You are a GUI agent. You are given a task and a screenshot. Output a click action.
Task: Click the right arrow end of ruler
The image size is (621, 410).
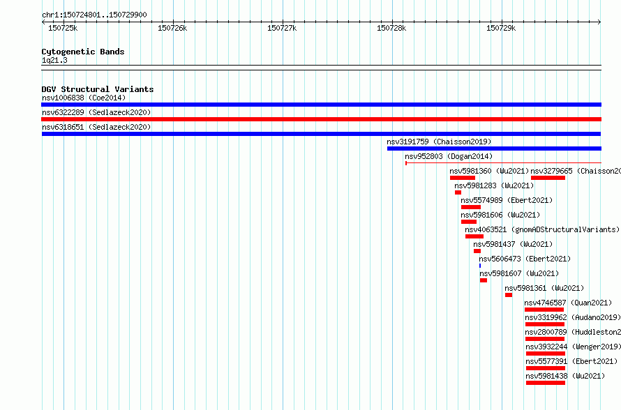tap(599, 22)
